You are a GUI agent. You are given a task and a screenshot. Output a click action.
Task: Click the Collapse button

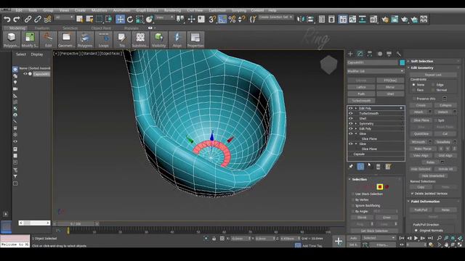click(x=445, y=105)
